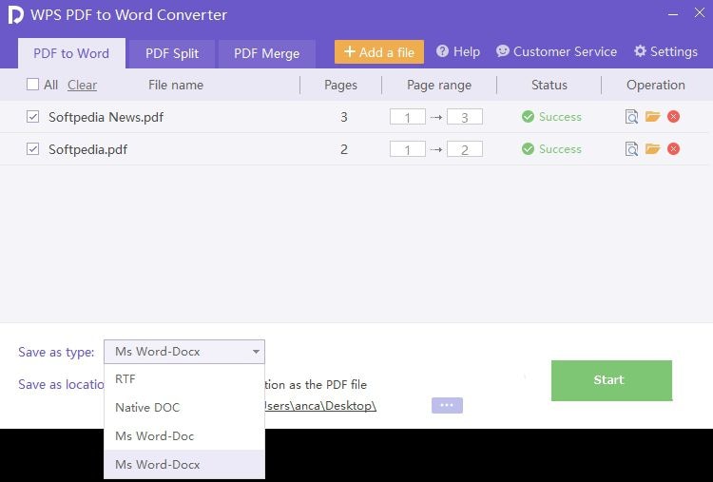Toggle the All files checkbox
The width and height of the screenshot is (713, 482).
(x=33, y=85)
